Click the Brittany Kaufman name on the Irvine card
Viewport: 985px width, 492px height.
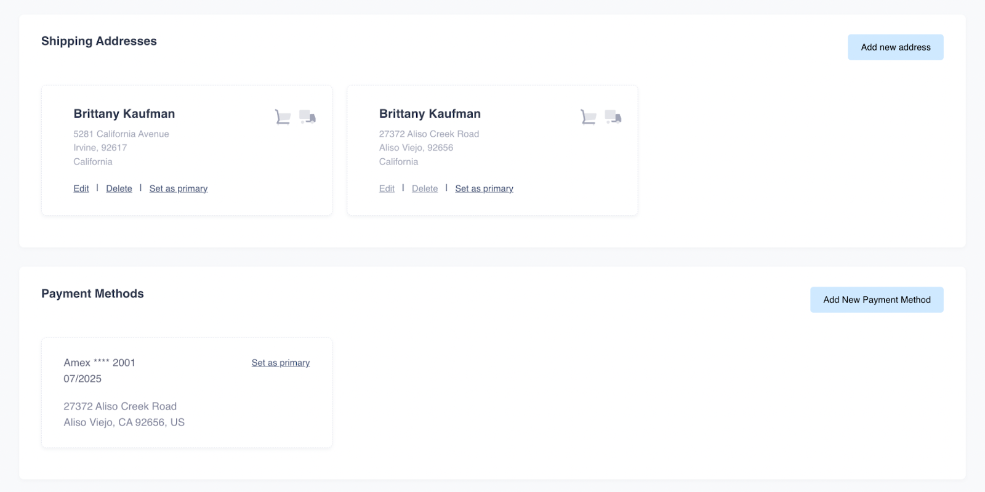124,114
